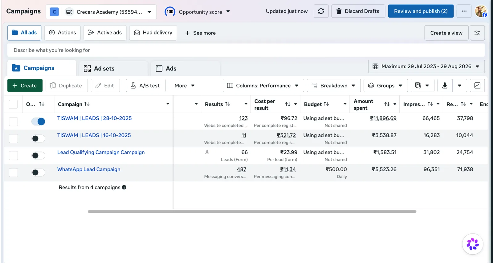Click the refresh data icon button
The image size is (493, 263).
[321, 11]
